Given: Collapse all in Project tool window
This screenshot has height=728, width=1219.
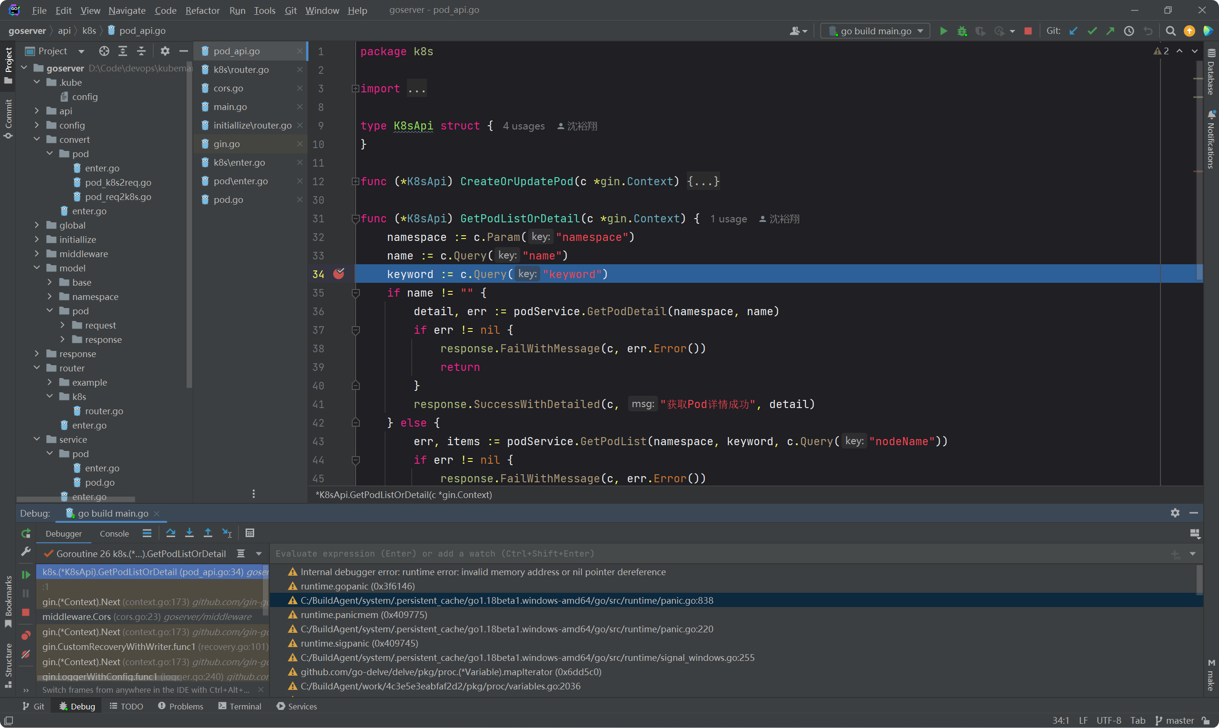Looking at the screenshot, I should [141, 51].
